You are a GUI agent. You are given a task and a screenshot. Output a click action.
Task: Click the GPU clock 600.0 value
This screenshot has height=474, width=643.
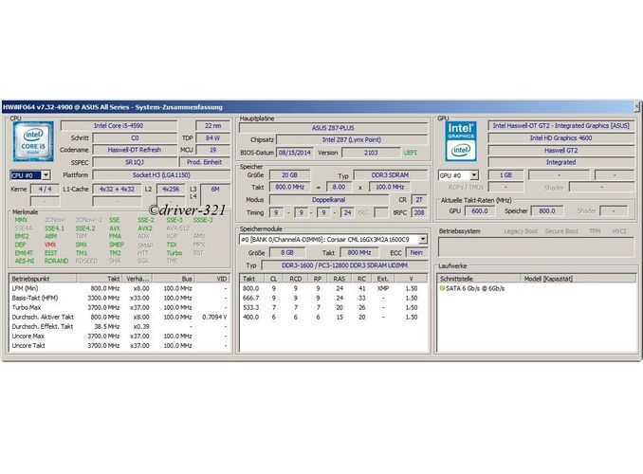click(x=479, y=210)
